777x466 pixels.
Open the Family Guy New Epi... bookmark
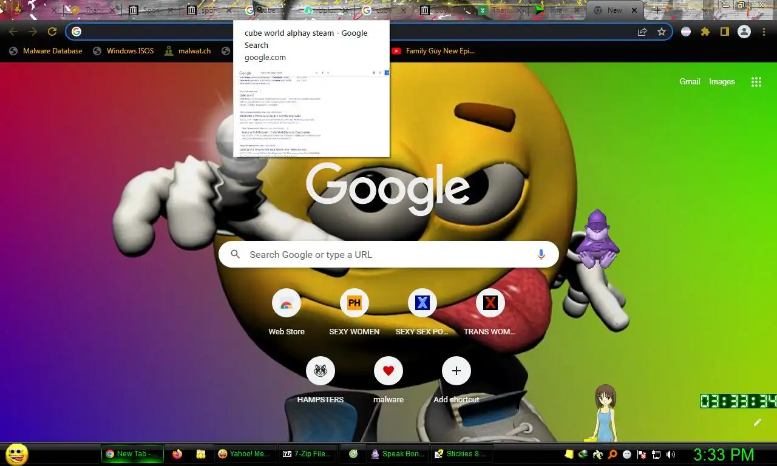pyautogui.click(x=433, y=51)
